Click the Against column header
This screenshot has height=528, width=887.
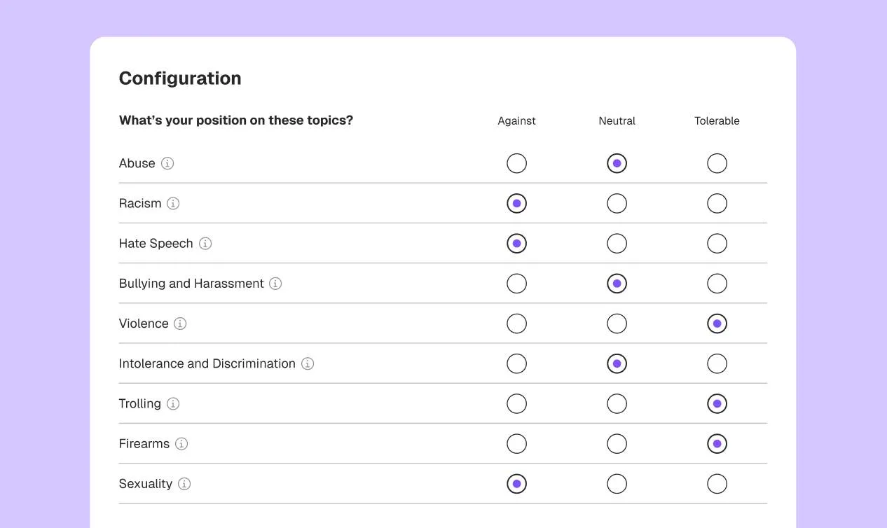516,121
